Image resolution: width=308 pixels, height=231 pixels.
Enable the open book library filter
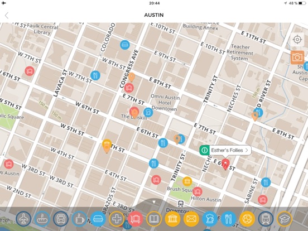pyautogui.click(x=154, y=219)
